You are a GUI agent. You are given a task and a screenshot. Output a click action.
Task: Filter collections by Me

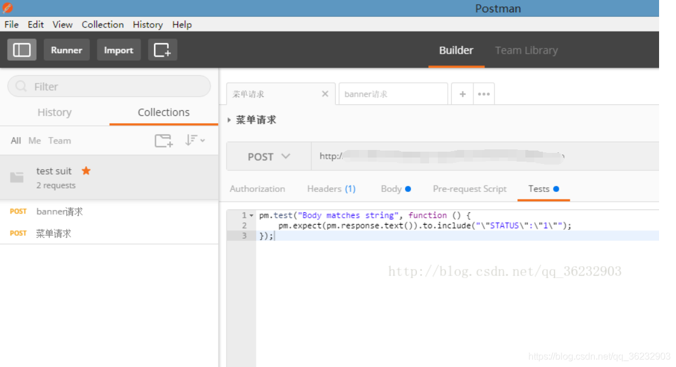[34, 141]
